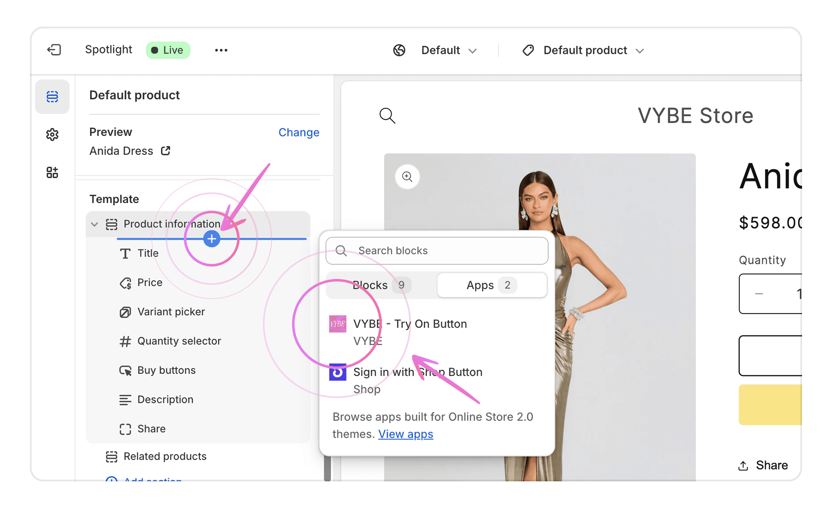Click the Title block T icon
This screenshot has width=832, height=508.
(x=125, y=254)
